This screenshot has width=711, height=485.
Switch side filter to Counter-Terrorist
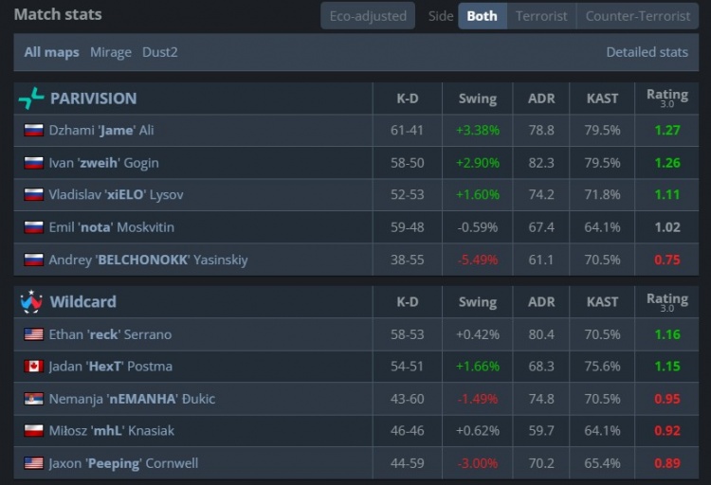click(637, 16)
